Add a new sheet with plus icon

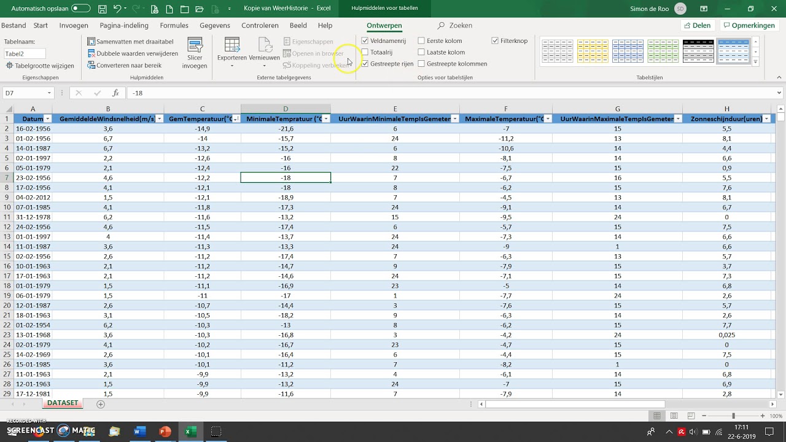[101, 404]
